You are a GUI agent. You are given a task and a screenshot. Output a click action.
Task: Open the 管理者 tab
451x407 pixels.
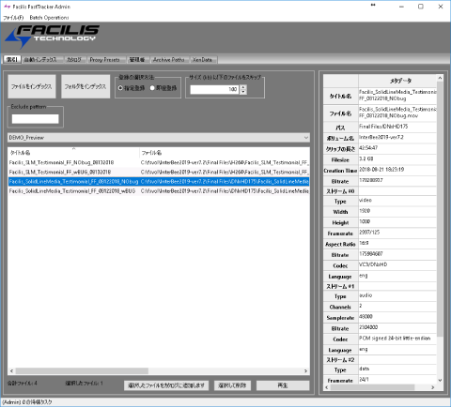pos(137,60)
